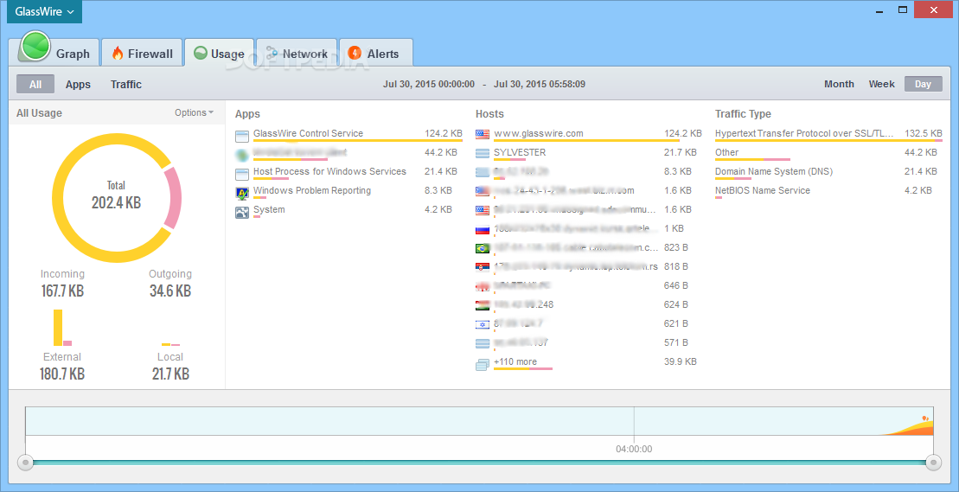Move the left timeline slider handle
The image size is (959, 492).
pos(25,463)
